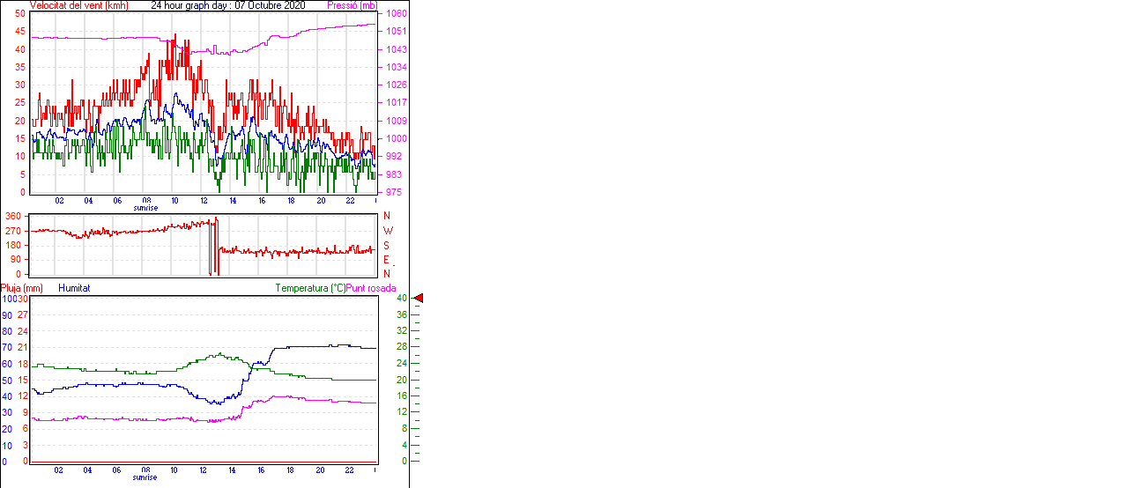The image size is (1128, 488).
Task: Click the red arrow marker at 40 degrees
Action: 419,299
